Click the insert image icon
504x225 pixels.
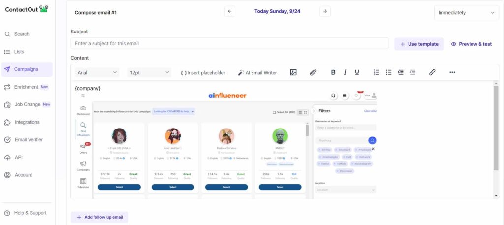[293, 73]
